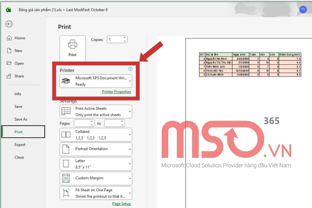The width and height of the screenshot is (312, 208).
Task: Increase Copies with the up stepper arrow
Action: pyautogui.click(x=125, y=37)
